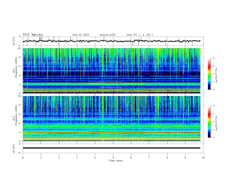Click the '5' tick on the time axis

coord(113,158)
